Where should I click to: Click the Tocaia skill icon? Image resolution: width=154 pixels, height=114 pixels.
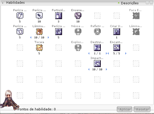[x=39, y=48]
